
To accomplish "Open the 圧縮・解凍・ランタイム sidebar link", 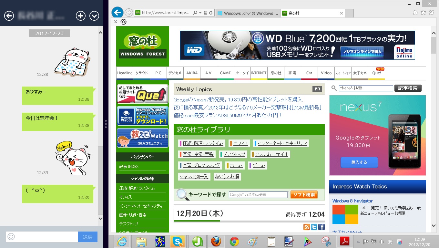I will 137,188.
